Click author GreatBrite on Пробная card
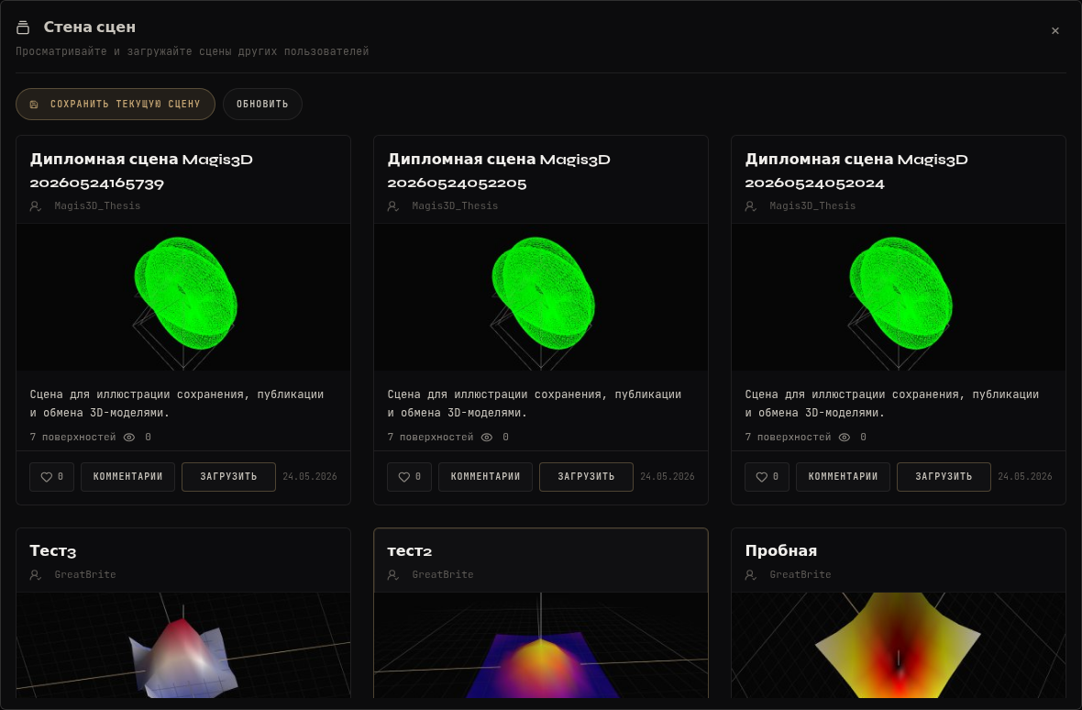The image size is (1082, 710). click(800, 575)
